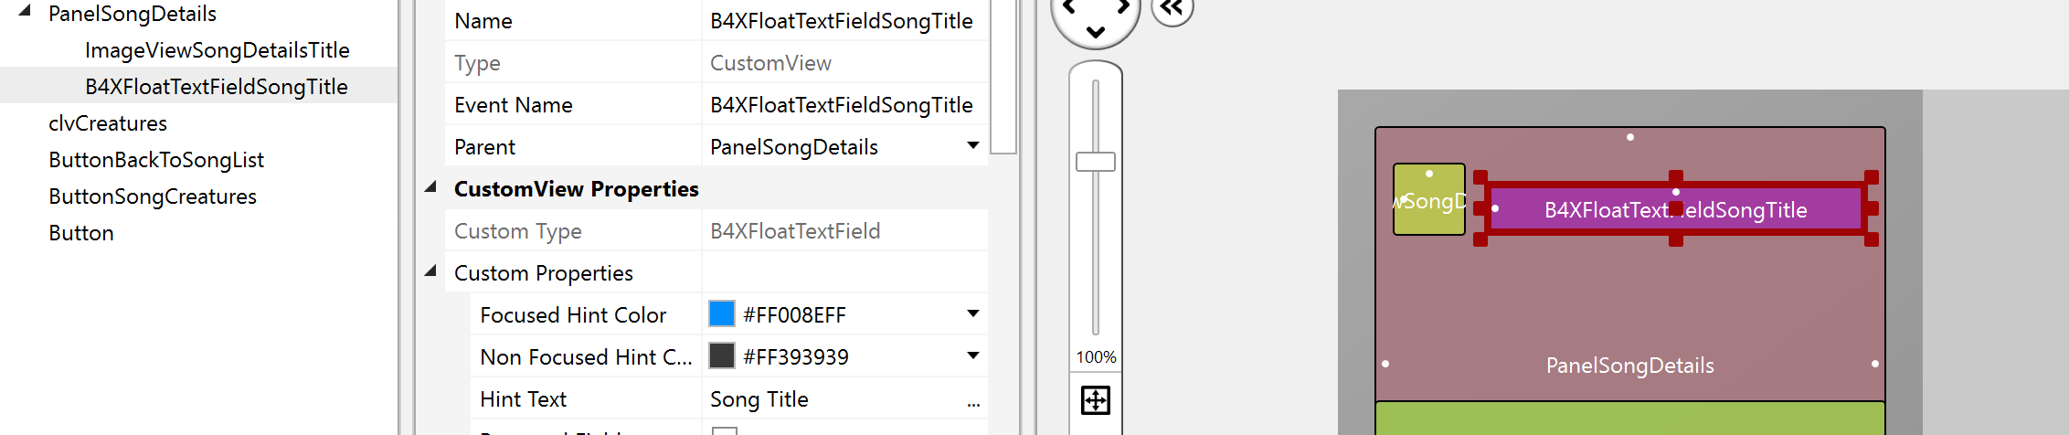
Task: Click the right-middle resize handle of the selected view
Action: [x=1872, y=208]
